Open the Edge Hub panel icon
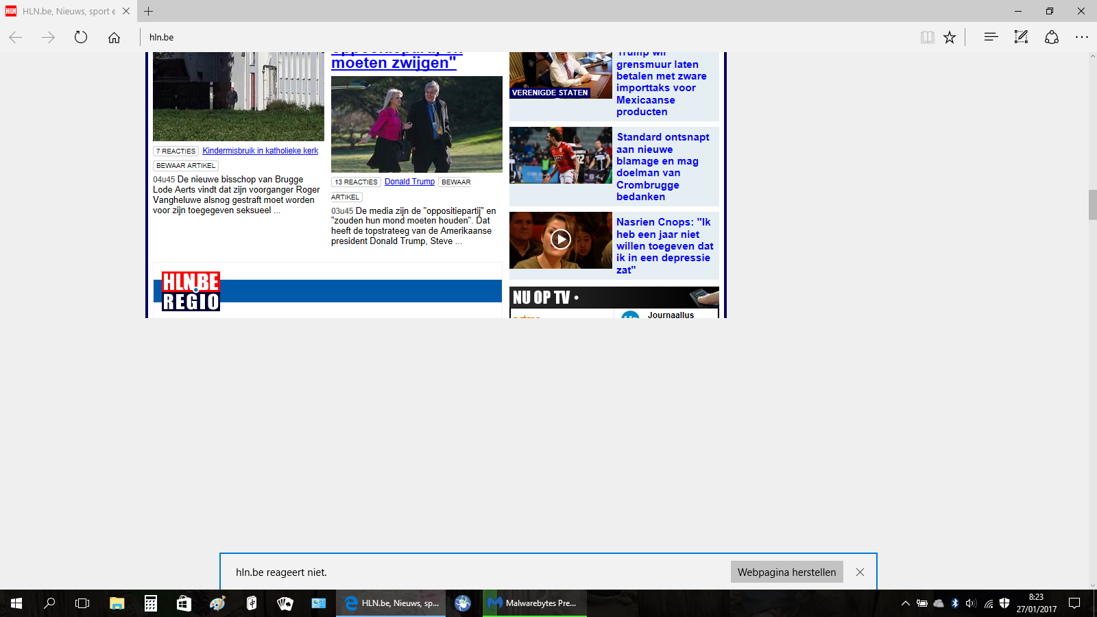Image resolution: width=1097 pixels, height=617 pixels. pos(991,37)
